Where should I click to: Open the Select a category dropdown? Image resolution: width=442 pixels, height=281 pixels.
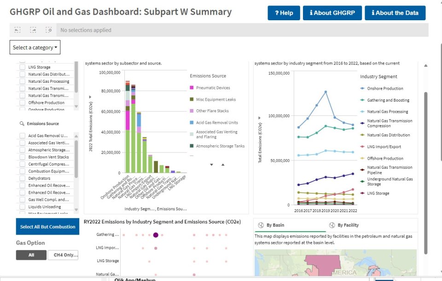pyautogui.click(x=35, y=47)
